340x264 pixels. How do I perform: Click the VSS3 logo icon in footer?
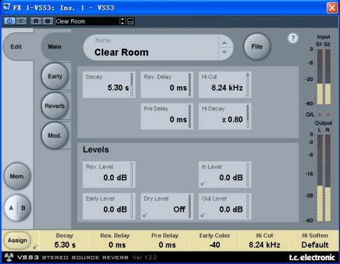[x=9, y=257]
